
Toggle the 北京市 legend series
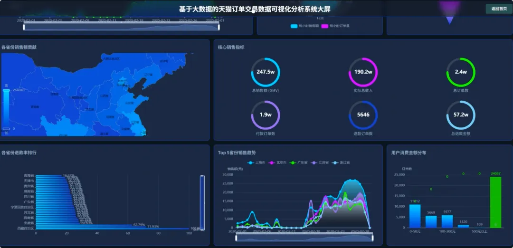277,162
